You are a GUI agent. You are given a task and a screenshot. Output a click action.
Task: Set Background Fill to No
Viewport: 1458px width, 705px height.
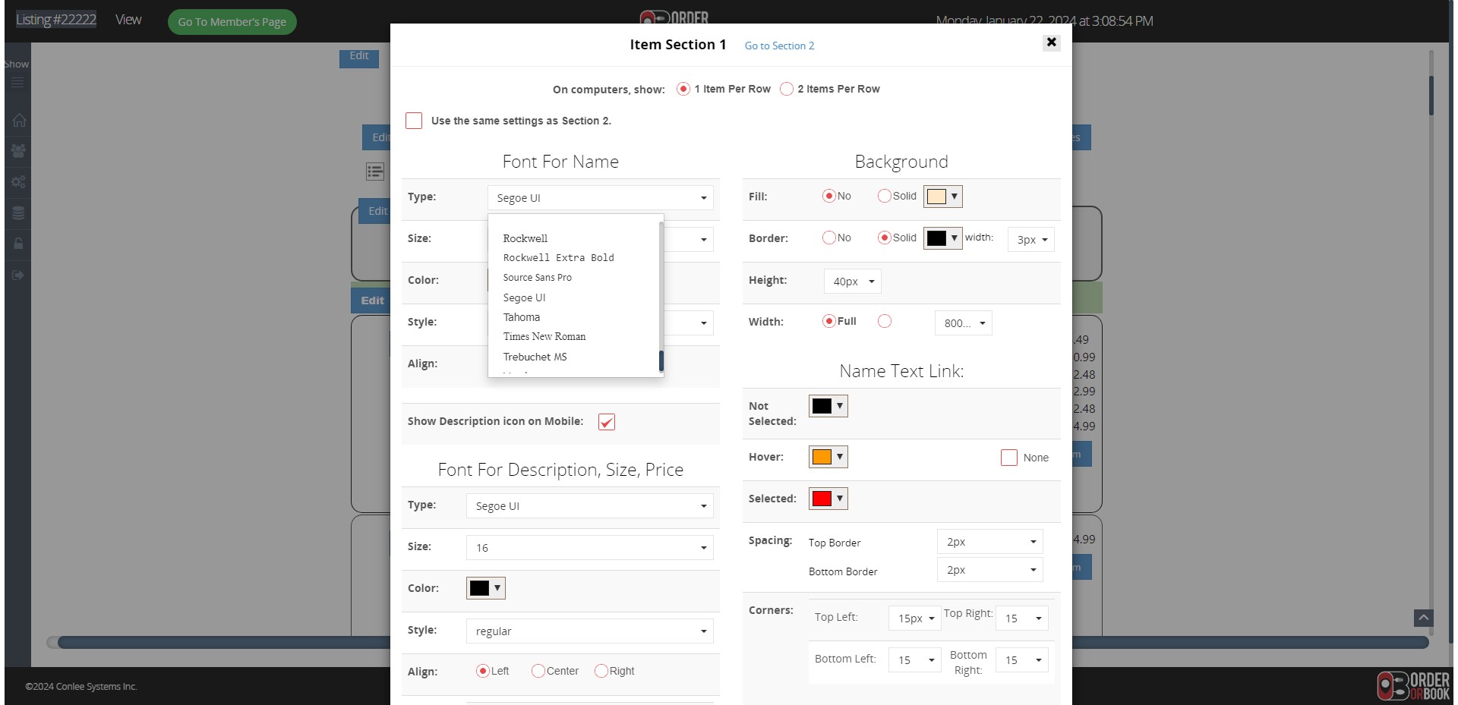829,196
